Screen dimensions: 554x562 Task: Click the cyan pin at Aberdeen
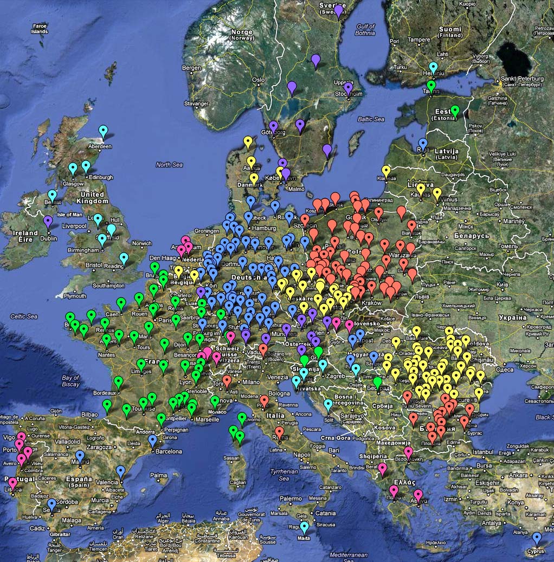pos(103,131)
